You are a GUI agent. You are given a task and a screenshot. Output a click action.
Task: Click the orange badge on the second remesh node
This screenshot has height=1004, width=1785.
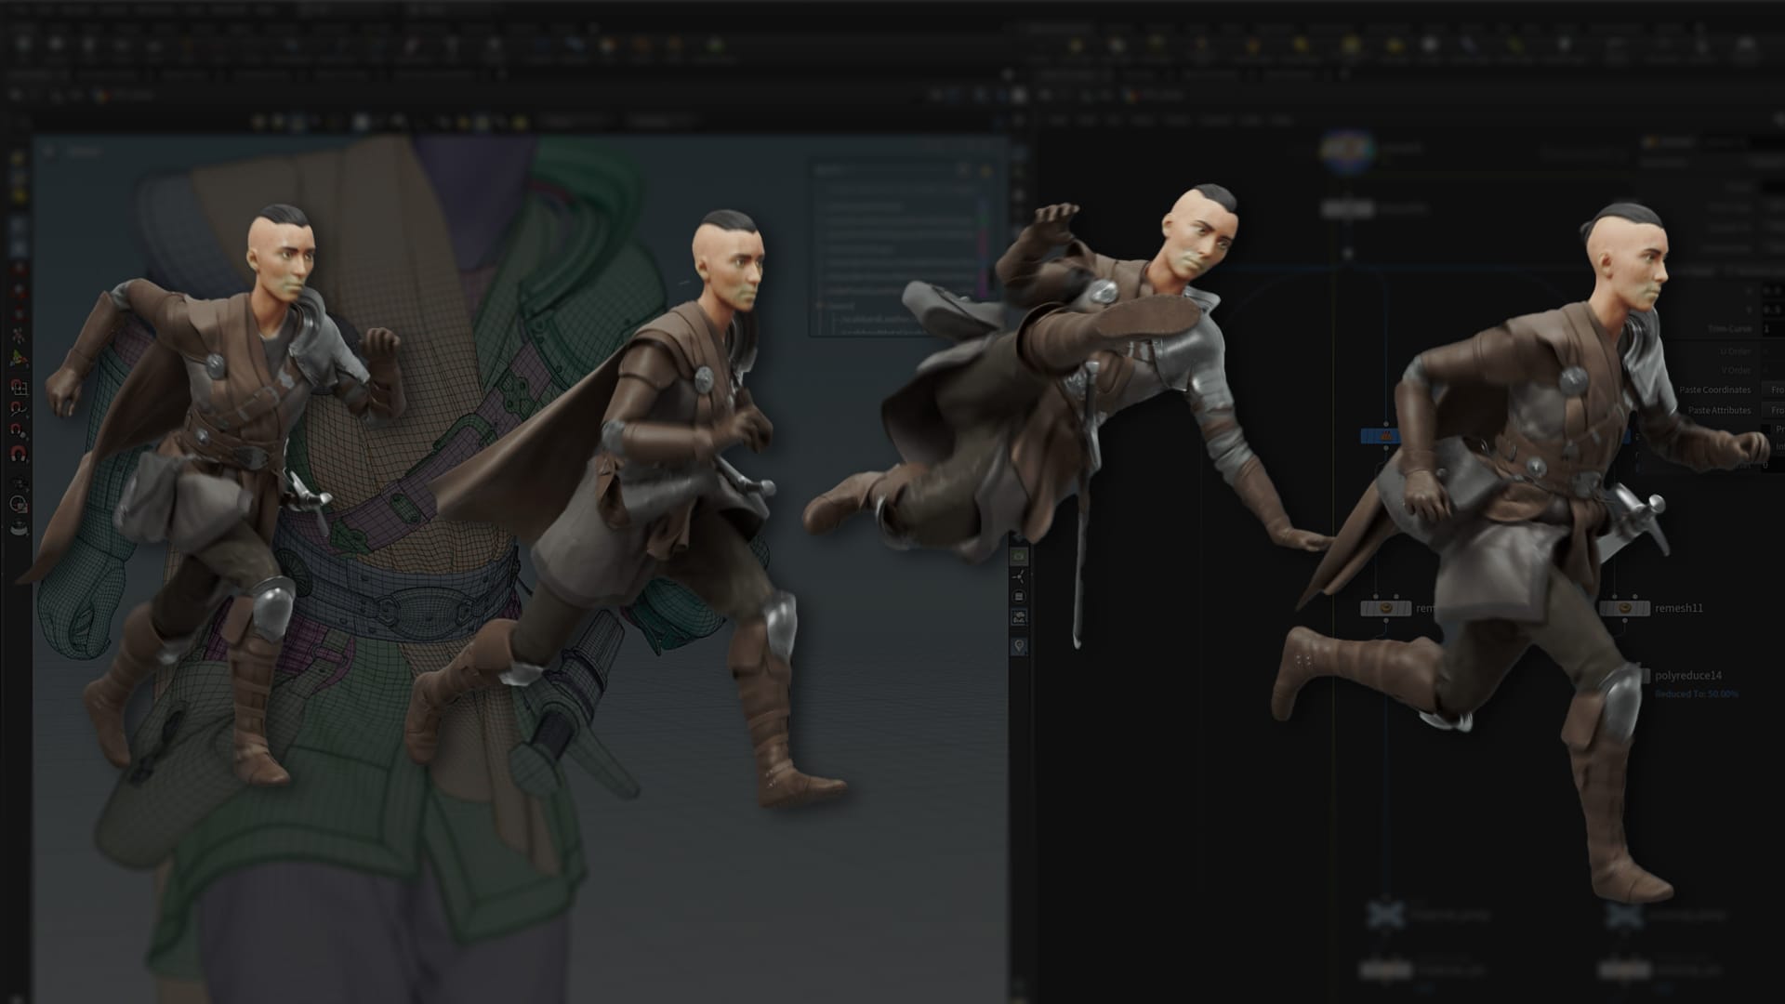point(1384,608)
